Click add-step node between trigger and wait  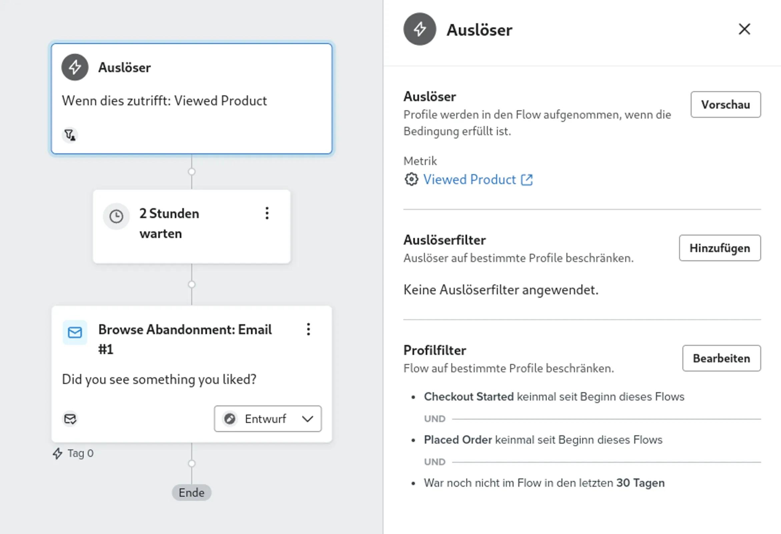[x=191, y=172]
